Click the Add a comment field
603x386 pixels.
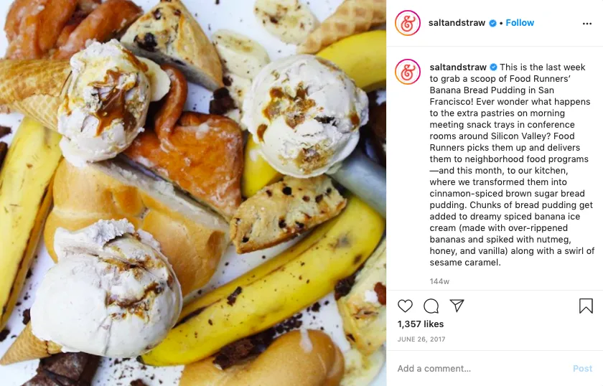tap(481, 368)
